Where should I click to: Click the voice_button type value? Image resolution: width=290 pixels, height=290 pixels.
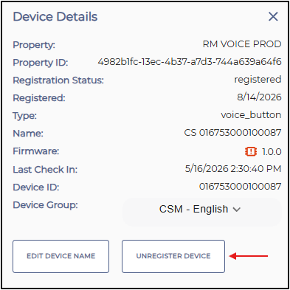251,115
